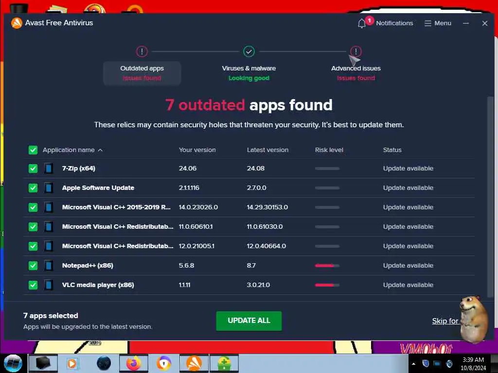Select the Advanced issues step
Viewport: 498px width, 373px height.
(356, 73)
